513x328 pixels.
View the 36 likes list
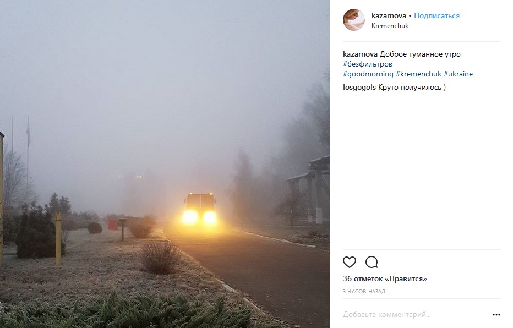coord(385,279)
